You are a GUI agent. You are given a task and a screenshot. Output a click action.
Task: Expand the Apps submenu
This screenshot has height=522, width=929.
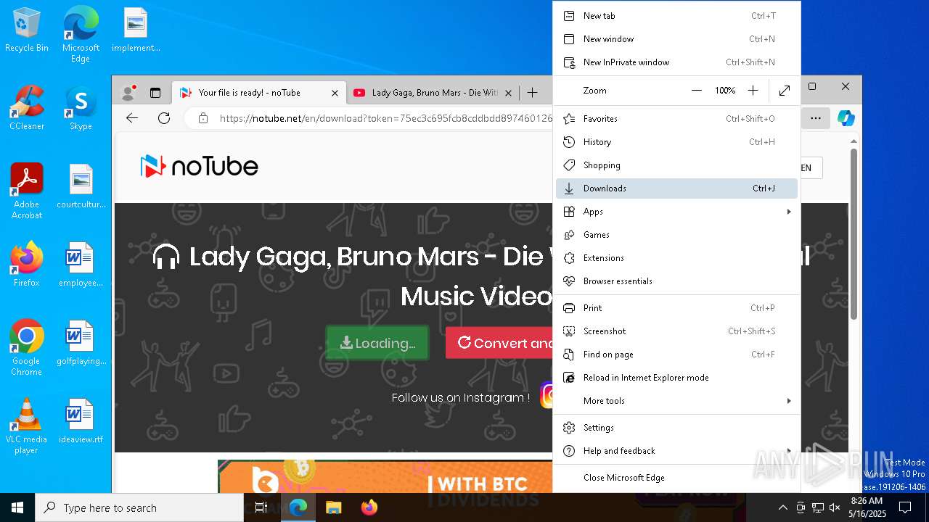click(676, 212)
